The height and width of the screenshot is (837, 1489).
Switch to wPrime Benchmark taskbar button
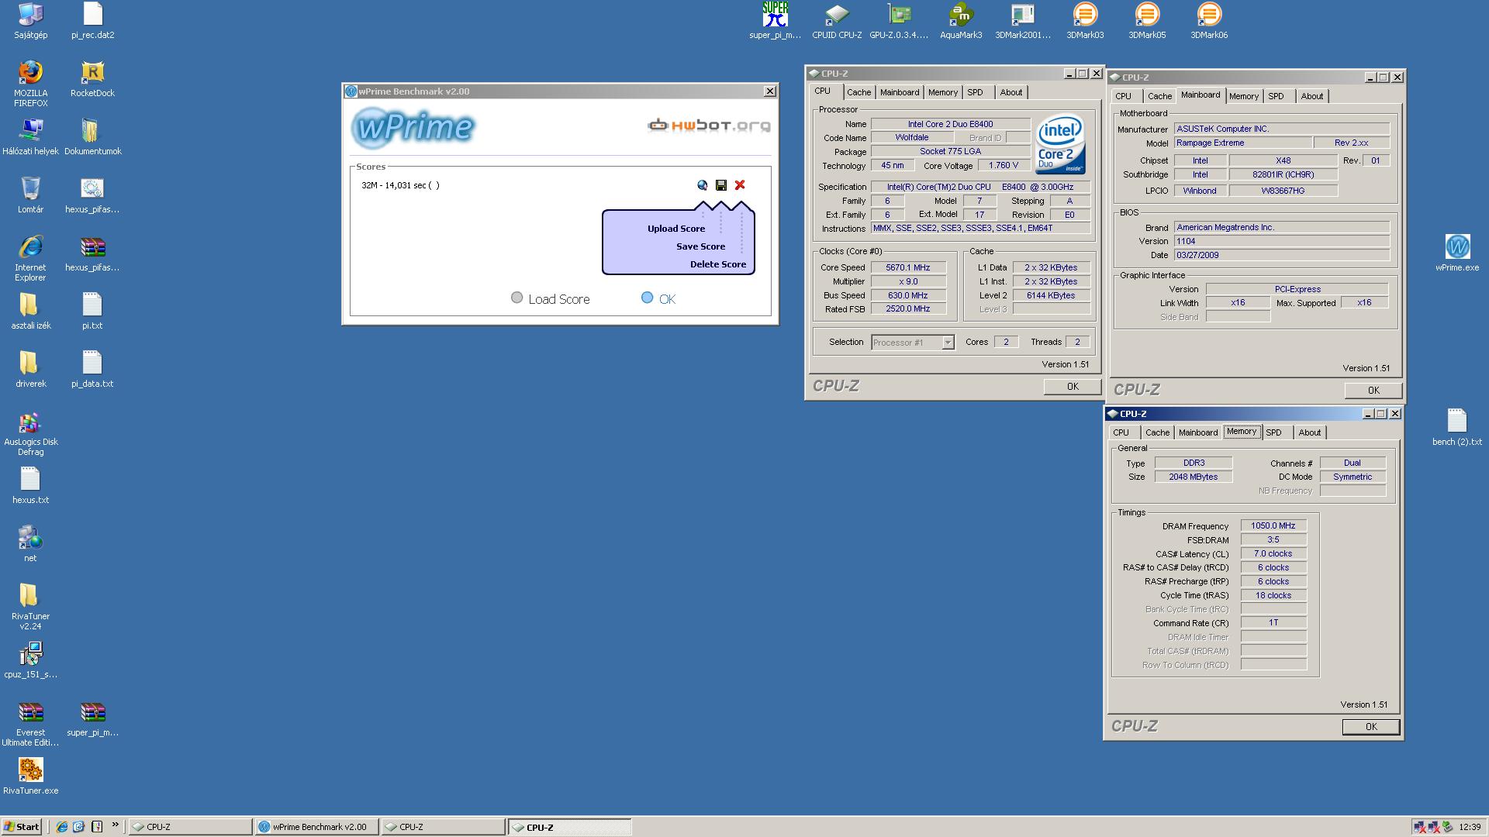[x=316, y=827]
